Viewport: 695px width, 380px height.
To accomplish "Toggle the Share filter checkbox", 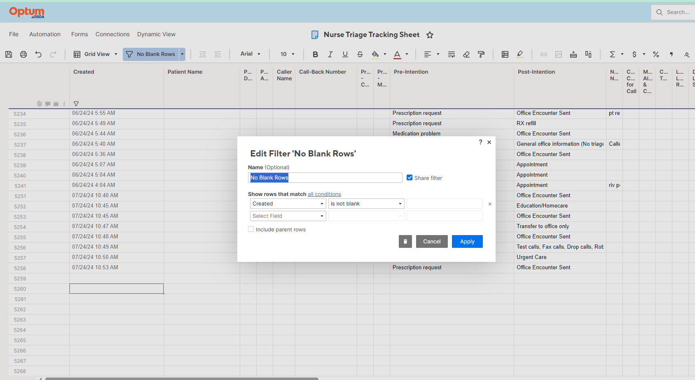I will point(410,177).
